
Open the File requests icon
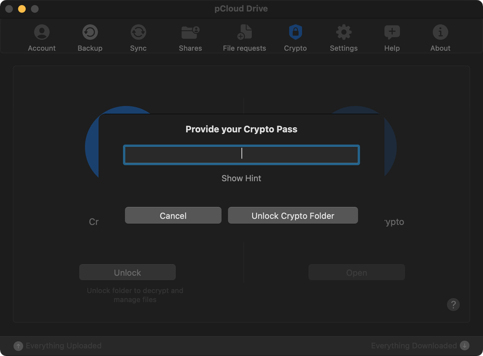[245, 31]
